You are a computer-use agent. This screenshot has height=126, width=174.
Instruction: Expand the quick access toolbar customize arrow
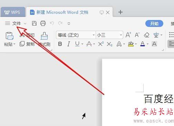coord(69,23)
